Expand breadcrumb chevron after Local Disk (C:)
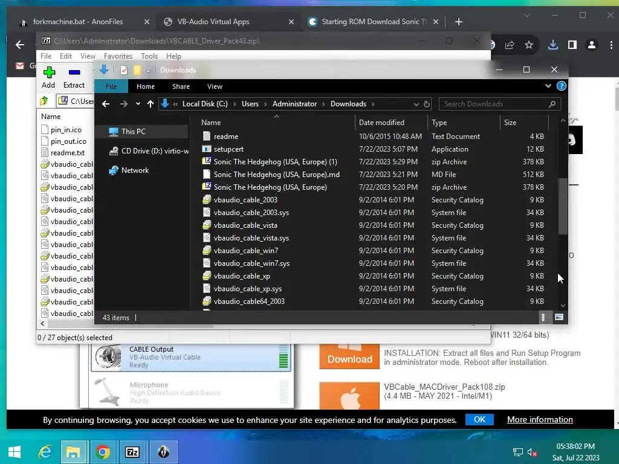 [235, 104]
